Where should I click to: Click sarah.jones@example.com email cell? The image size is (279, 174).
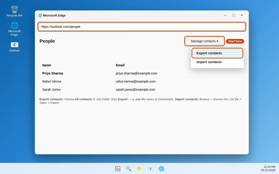(x=135, y=90)
